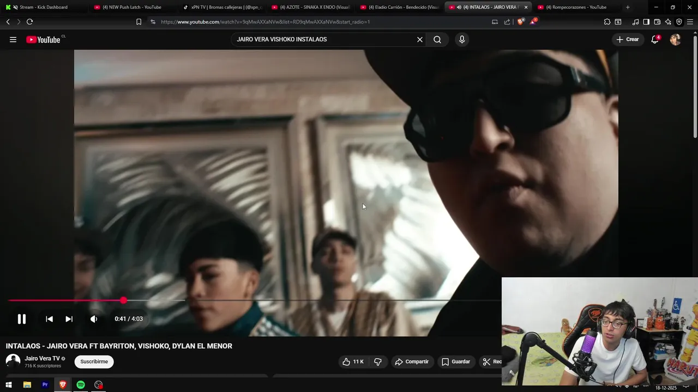Screen dimensions: 698x392
Task: Open Premiere Pro from taskbar
Action: click(x=45, y=385)
